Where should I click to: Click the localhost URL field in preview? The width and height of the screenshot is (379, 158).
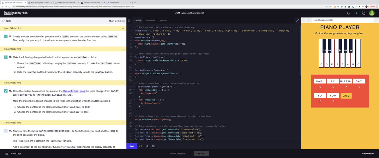(342, 20)
